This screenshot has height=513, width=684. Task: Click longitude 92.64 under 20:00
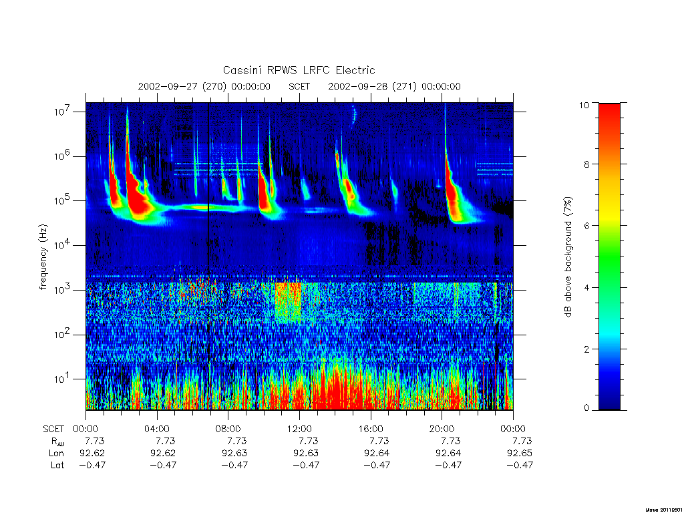(x=448, y=454)
